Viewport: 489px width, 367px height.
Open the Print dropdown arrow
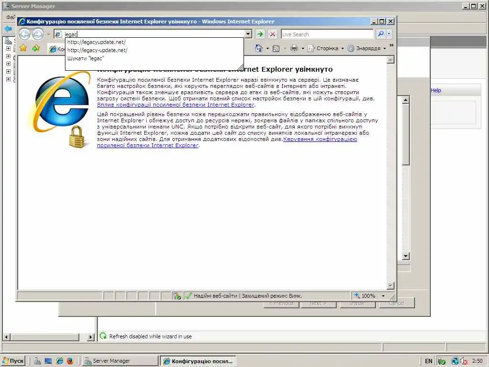click(303, 48)
